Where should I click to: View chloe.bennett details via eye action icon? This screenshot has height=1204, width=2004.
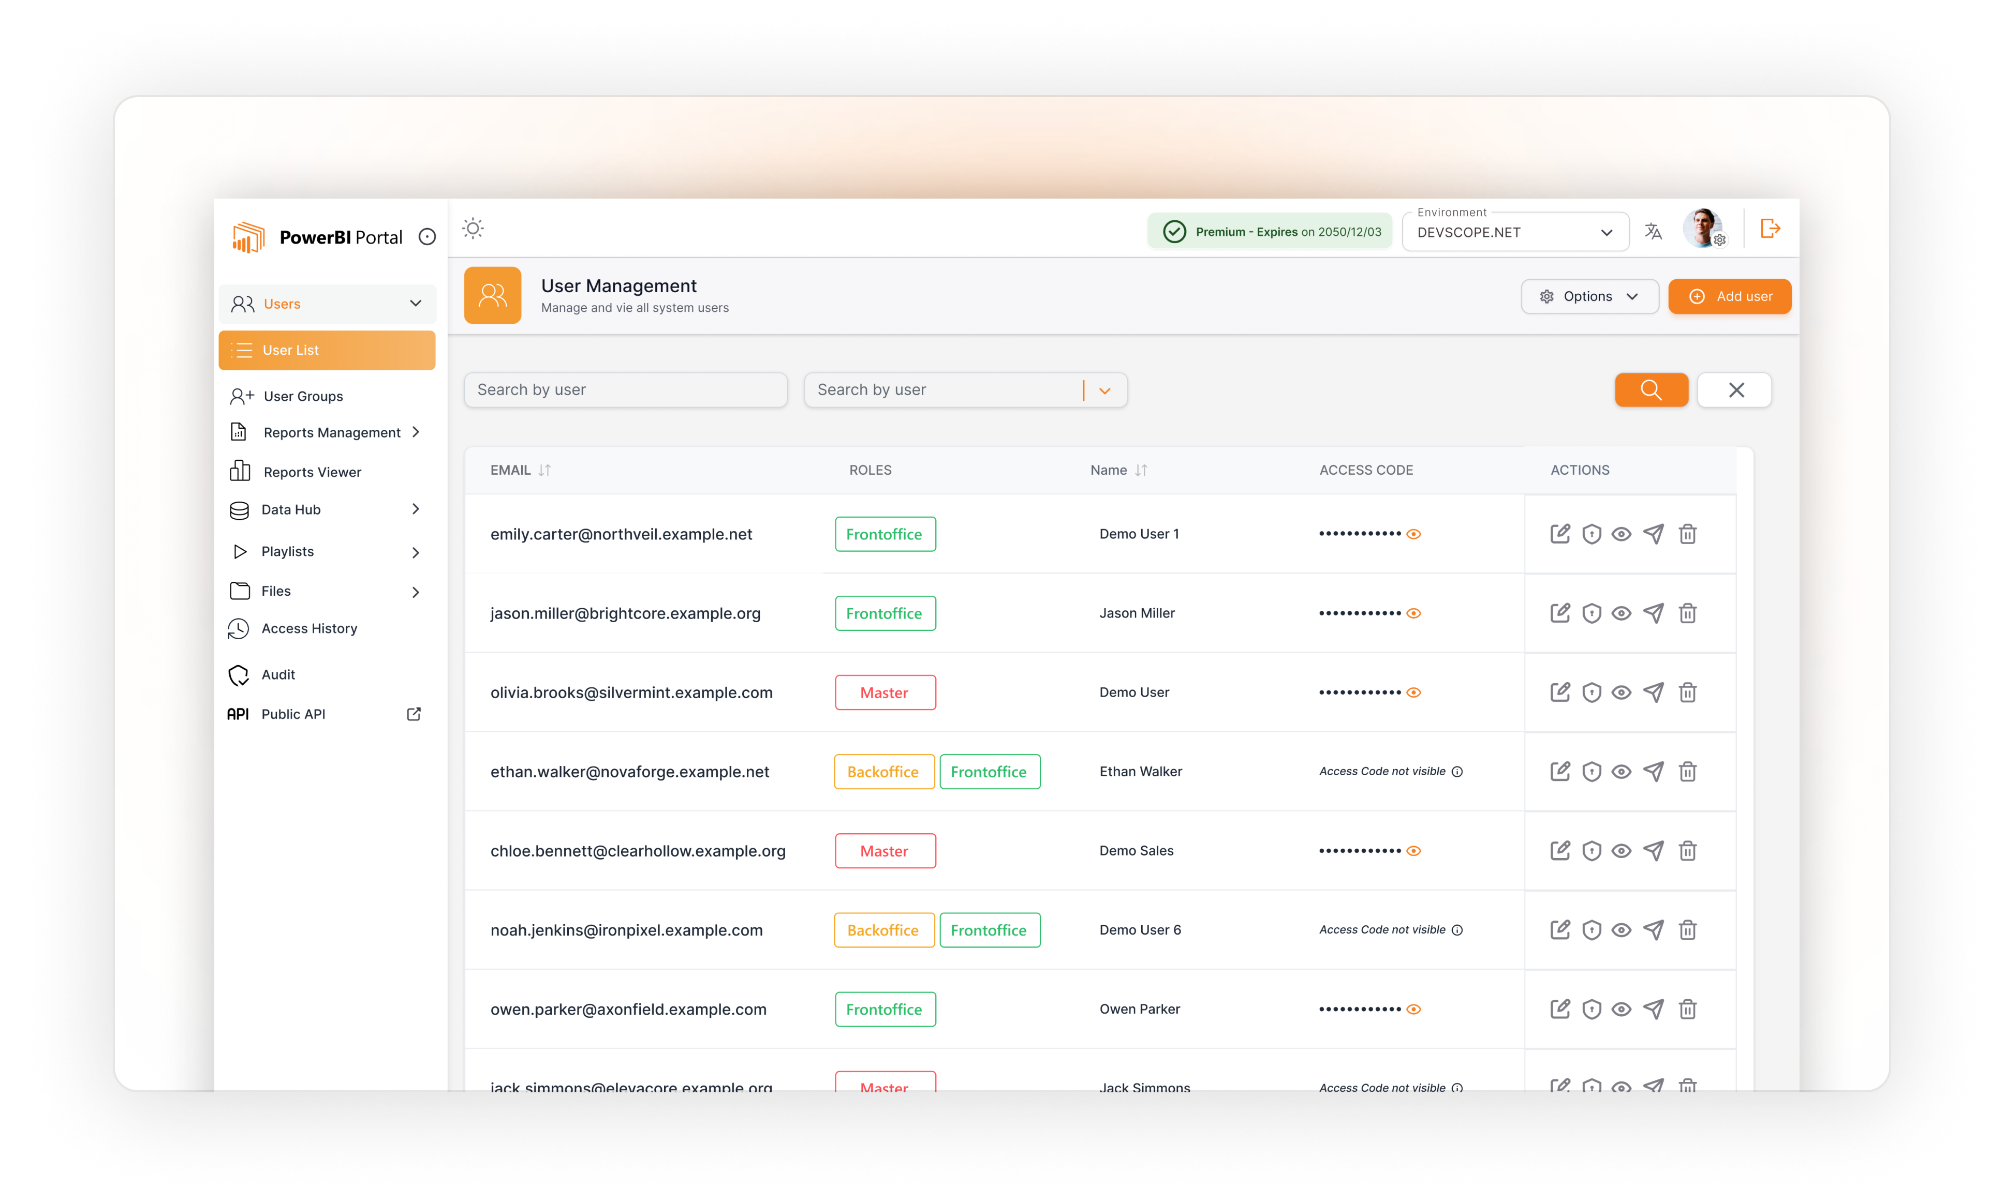(1621, 851)
